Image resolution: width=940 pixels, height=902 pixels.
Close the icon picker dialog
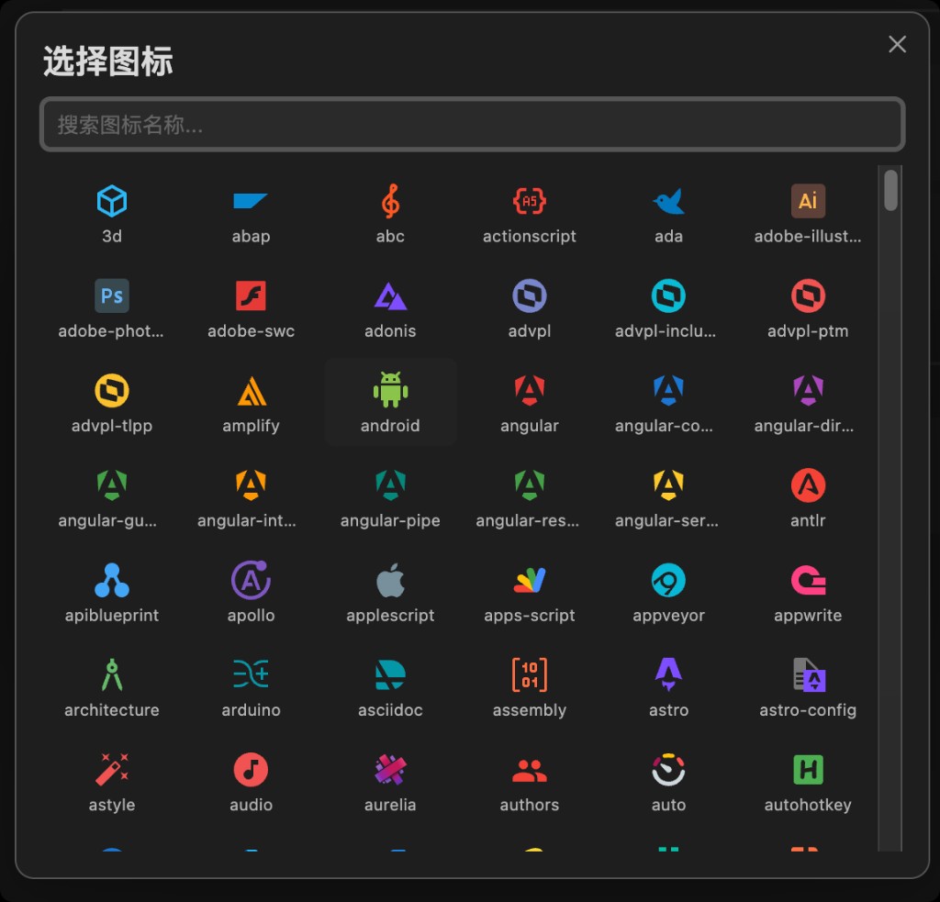click(x=897, y=44)
